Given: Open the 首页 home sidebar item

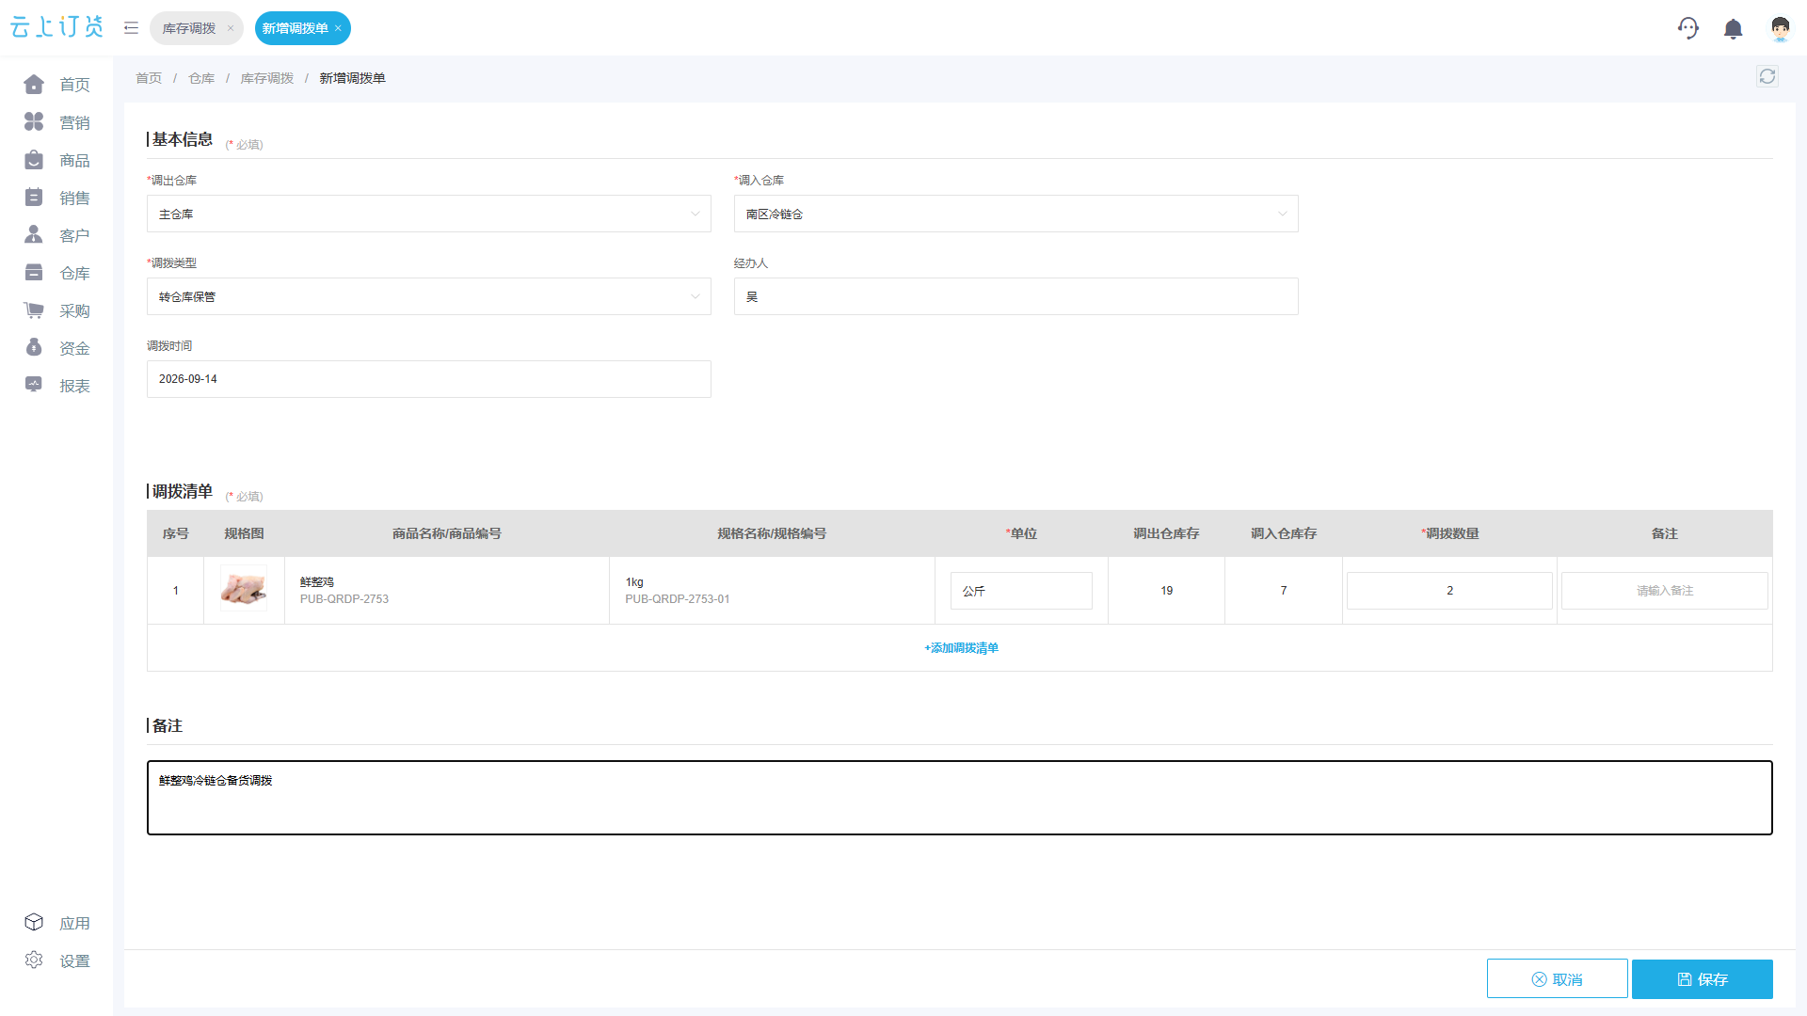Looking at the screenshot, I should (x=56, y=85).
